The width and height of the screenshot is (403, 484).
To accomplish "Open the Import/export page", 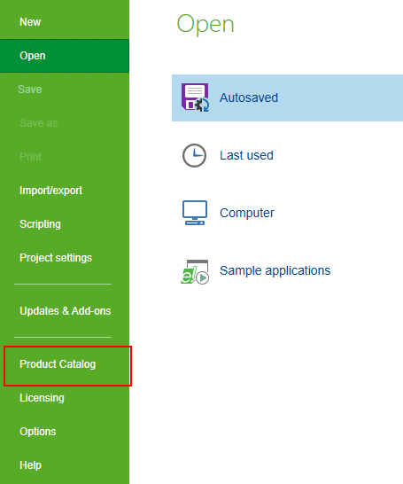I will (50, 191).
